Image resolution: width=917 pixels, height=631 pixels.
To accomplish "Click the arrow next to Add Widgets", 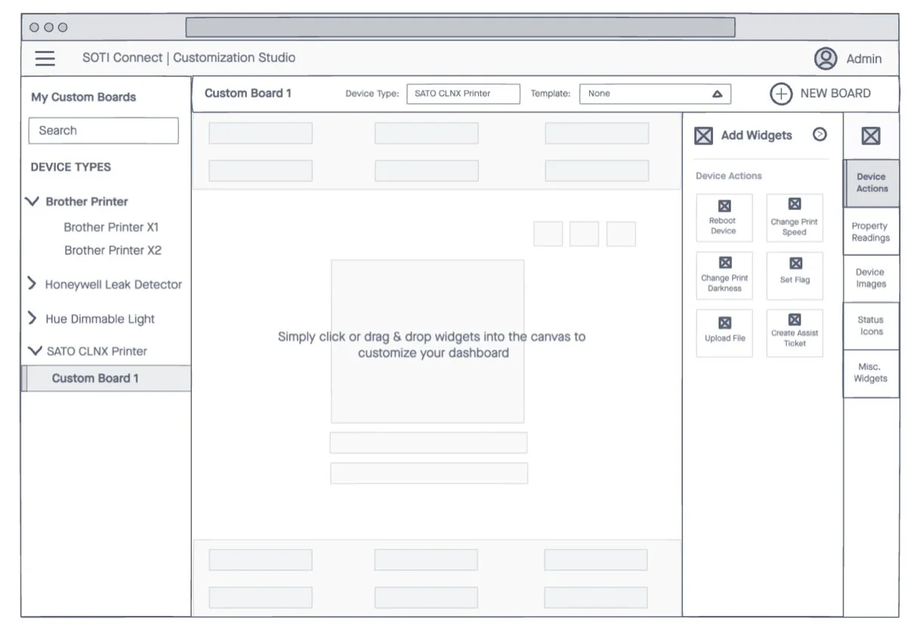I will point(820,134).
